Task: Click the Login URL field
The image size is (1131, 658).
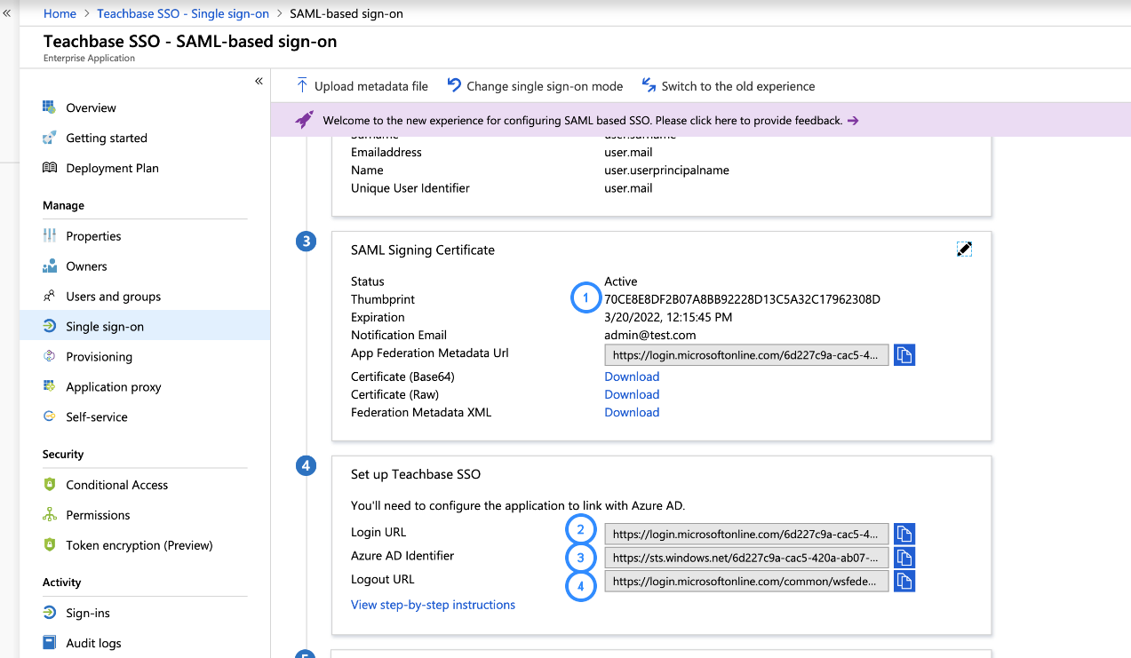Action: pyautogui.click(x=746, y=534)
